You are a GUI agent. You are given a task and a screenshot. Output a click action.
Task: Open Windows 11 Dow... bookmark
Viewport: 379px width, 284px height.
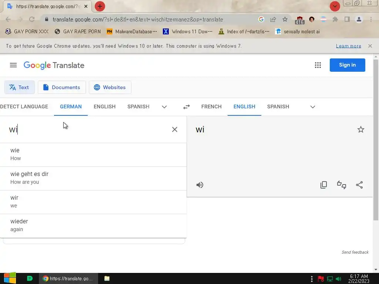(x=188, y=31)
